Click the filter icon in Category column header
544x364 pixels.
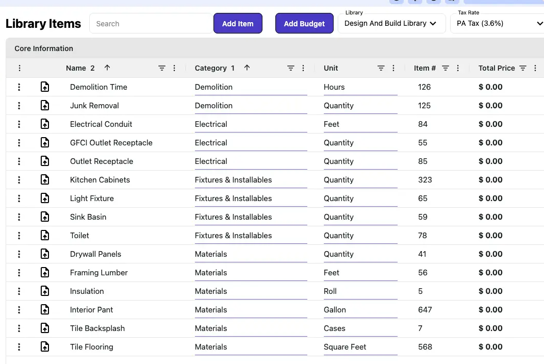291,68
